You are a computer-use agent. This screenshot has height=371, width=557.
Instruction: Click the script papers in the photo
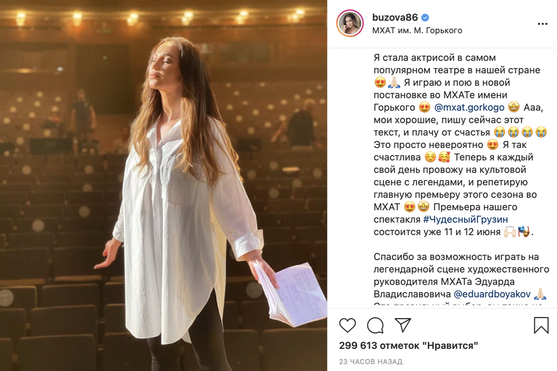coord(288,293)
